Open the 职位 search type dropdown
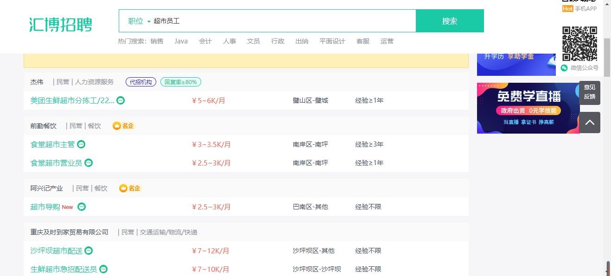Viewport: 611px width, 276px height. [139, 21]
